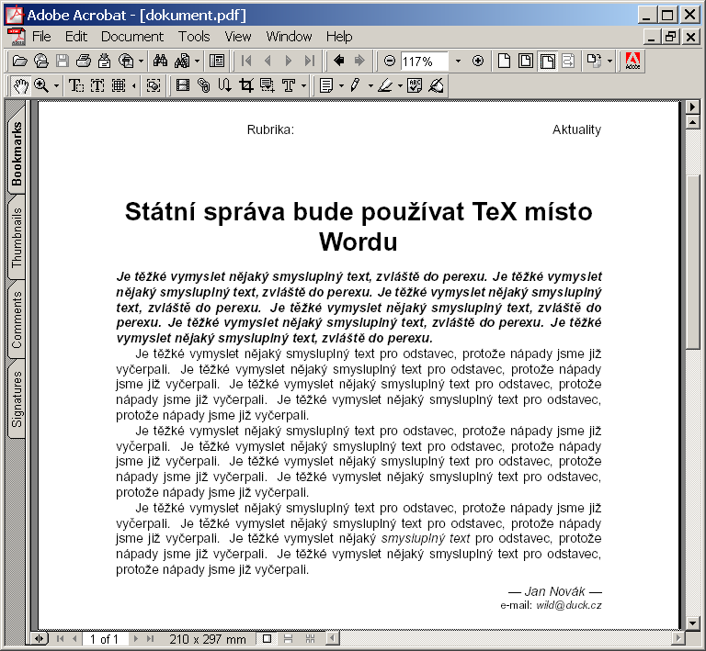Open the View menu

(x=238, y=37)
